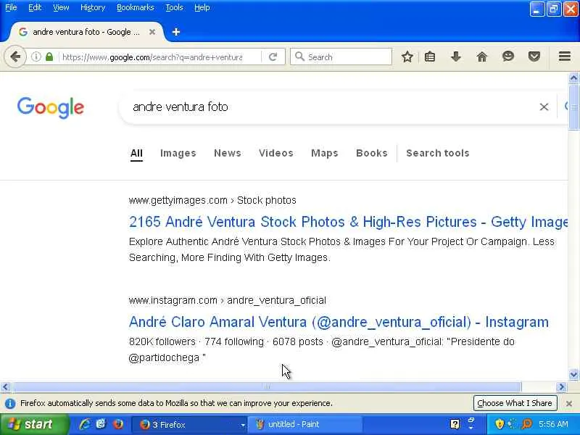Click the horizontal scrollbar left arrow
The width and height of the screenshot is (580, 435).
5,387
